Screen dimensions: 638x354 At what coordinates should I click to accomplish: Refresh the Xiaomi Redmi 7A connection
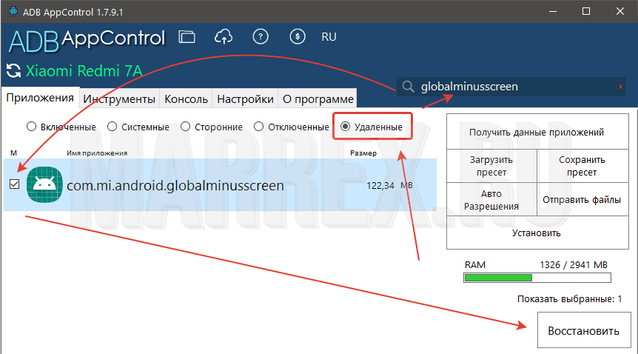tap(14, 71)
